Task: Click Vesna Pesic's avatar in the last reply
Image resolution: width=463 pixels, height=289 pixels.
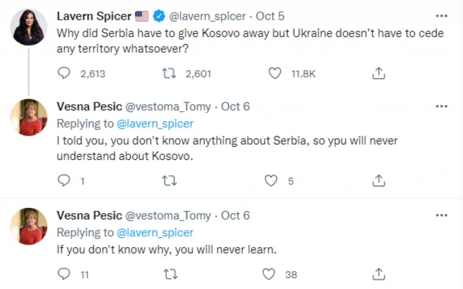Action: coord(29,226)
